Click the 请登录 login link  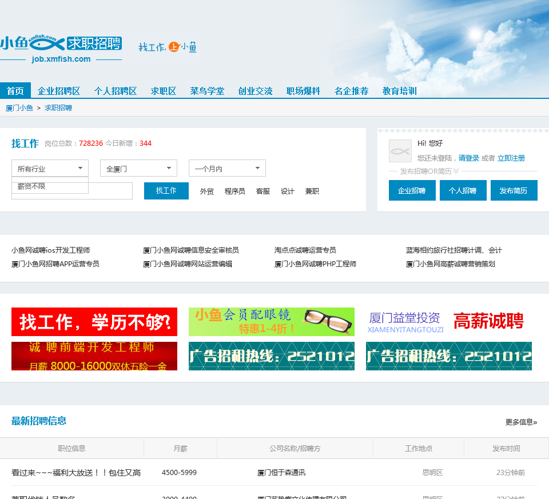[x=468, y=158]
